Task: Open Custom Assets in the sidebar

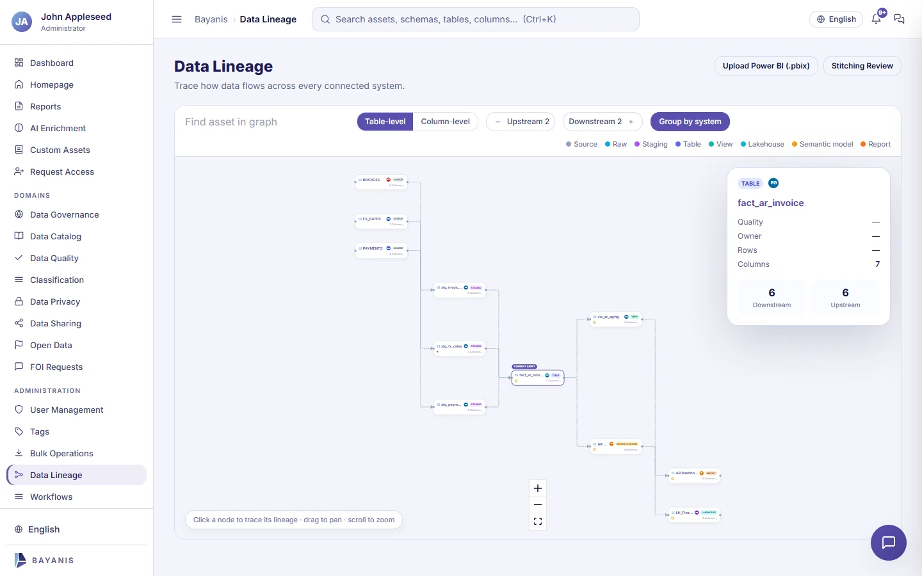Action: coord(76,150)
